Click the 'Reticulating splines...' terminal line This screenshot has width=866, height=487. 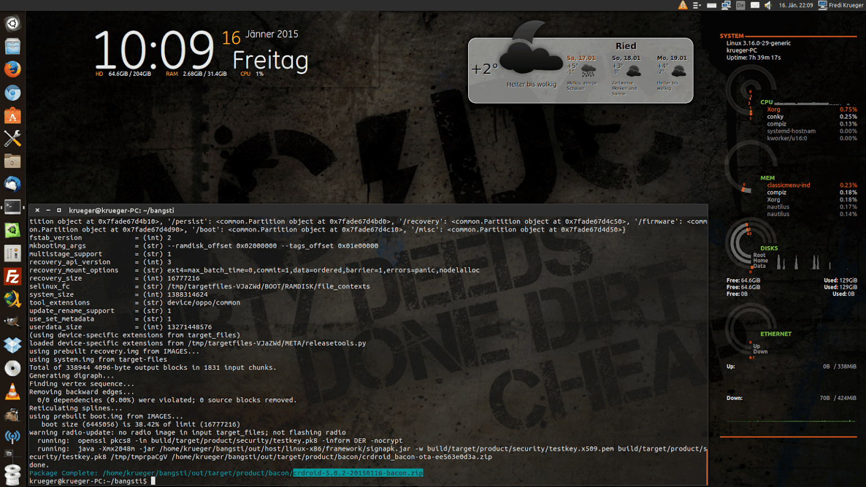[x=76, y=408]
